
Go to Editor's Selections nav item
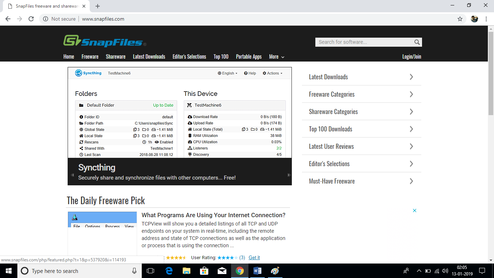click(189, 57)
